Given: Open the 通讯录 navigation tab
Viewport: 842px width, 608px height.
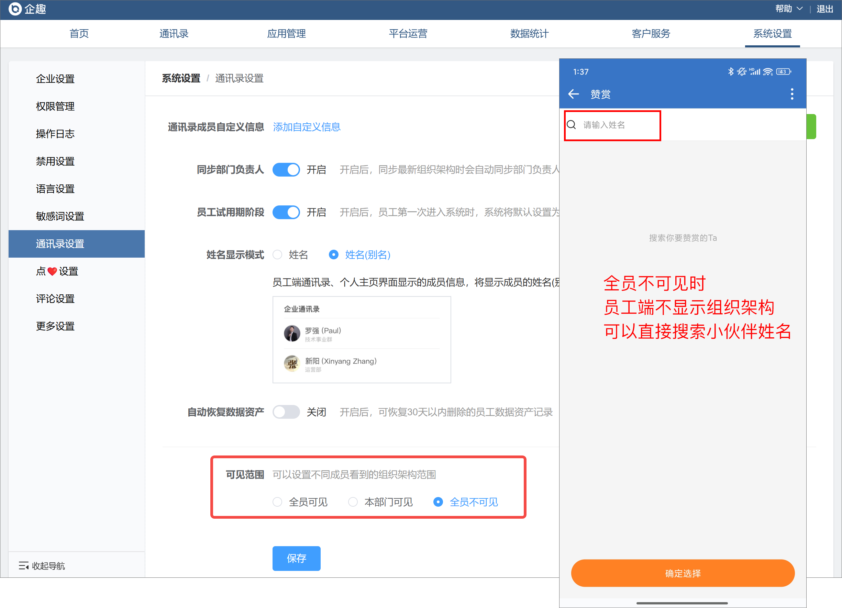Looking at the screenshot, I should tap(174, 34).
